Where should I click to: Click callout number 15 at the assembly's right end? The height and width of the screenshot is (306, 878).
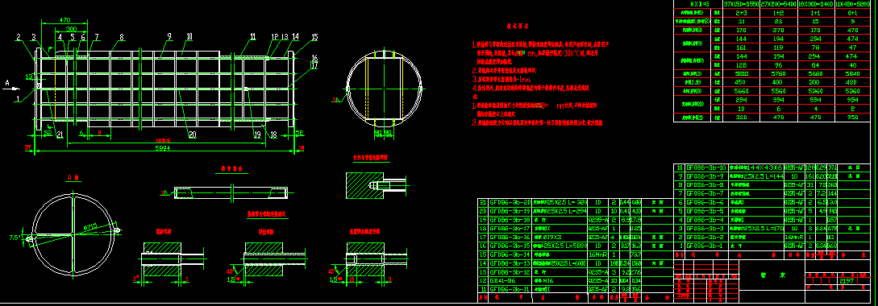click(314, 38)
